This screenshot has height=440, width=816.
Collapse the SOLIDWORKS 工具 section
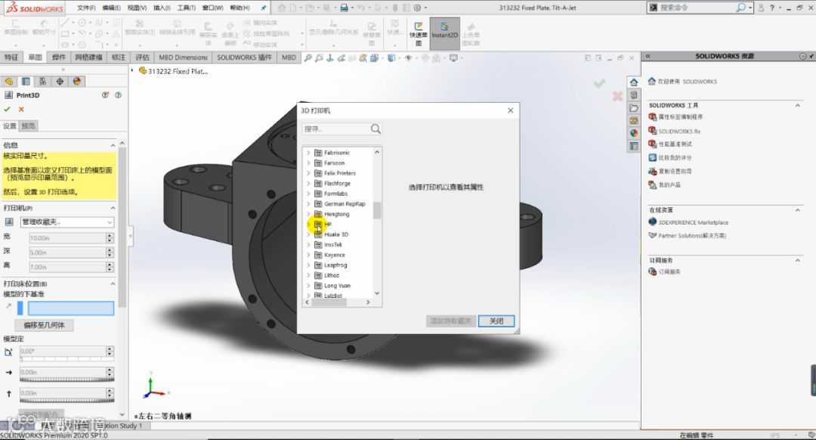pos(798,105)
